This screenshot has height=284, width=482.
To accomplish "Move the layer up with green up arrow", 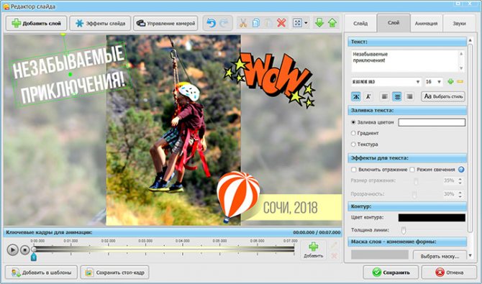I will [332, 23].
